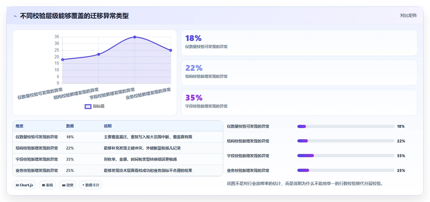Click description 能够发现技术层面看似成功但业务指标不合理的结果
Image resolution: width=430 pixels, height=202 pixels.
pos(148,171)
